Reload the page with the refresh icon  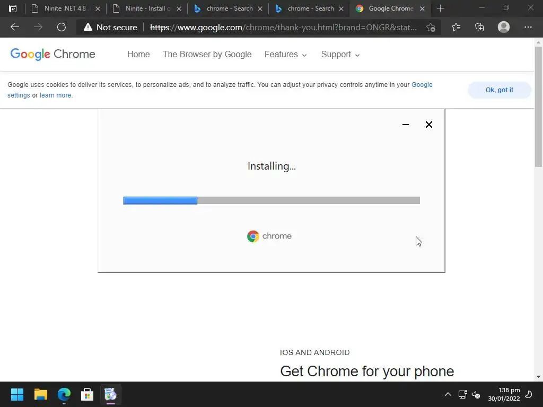[x=62, y=27]
